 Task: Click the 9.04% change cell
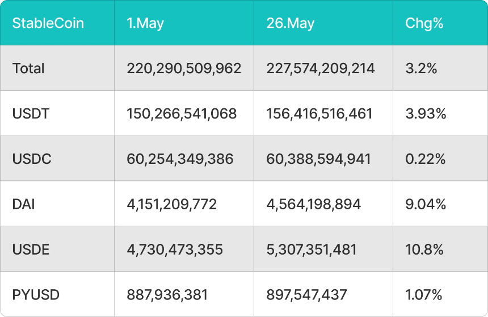coord(426,204)
